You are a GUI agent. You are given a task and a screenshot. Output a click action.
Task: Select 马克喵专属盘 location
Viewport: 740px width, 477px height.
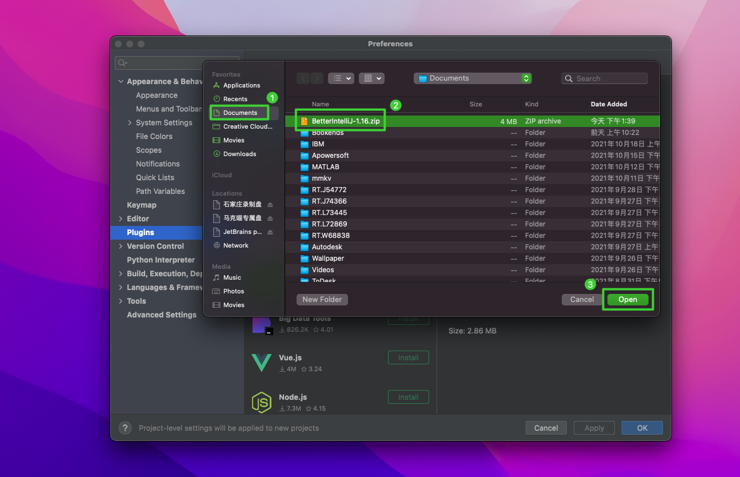[242, 218]
